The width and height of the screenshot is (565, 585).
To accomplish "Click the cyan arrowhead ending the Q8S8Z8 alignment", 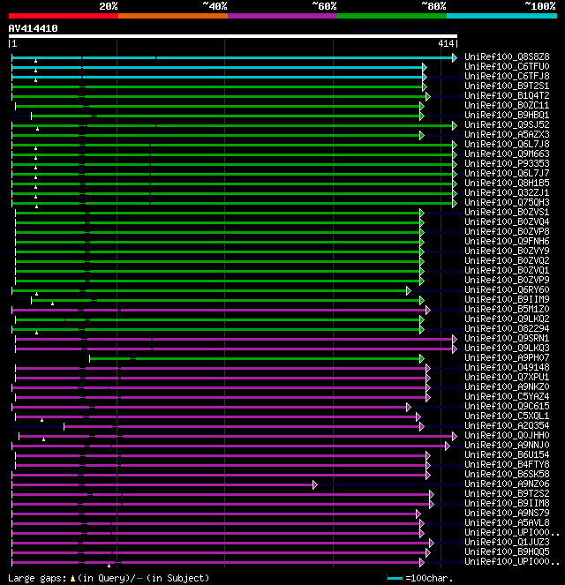I will (454, 57).
